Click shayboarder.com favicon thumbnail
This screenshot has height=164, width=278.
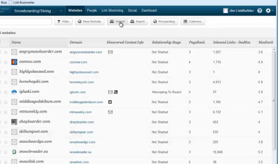(x=14, y=122)
